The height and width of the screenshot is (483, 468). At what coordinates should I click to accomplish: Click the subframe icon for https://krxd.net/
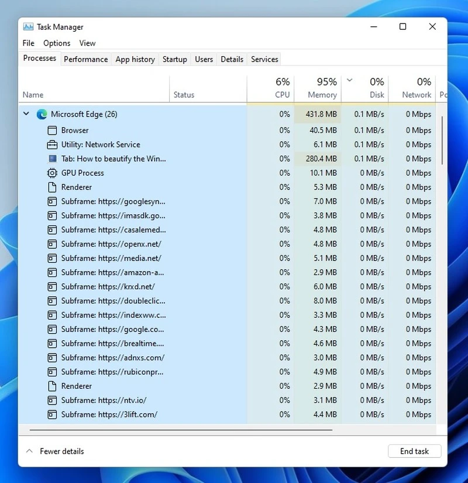(x=52, y=286)
